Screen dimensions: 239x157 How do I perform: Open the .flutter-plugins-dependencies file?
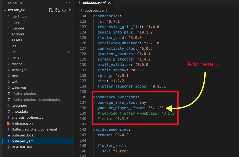pyautogui.click(x=36, y=99)
